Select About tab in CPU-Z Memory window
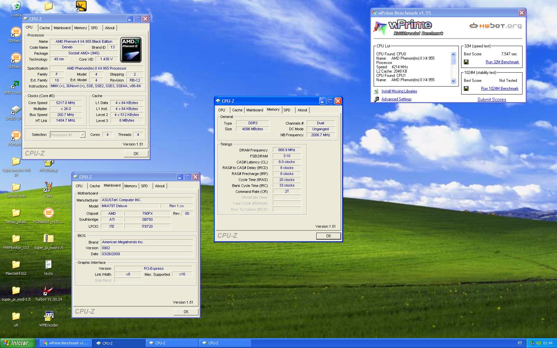 [302, 110]
